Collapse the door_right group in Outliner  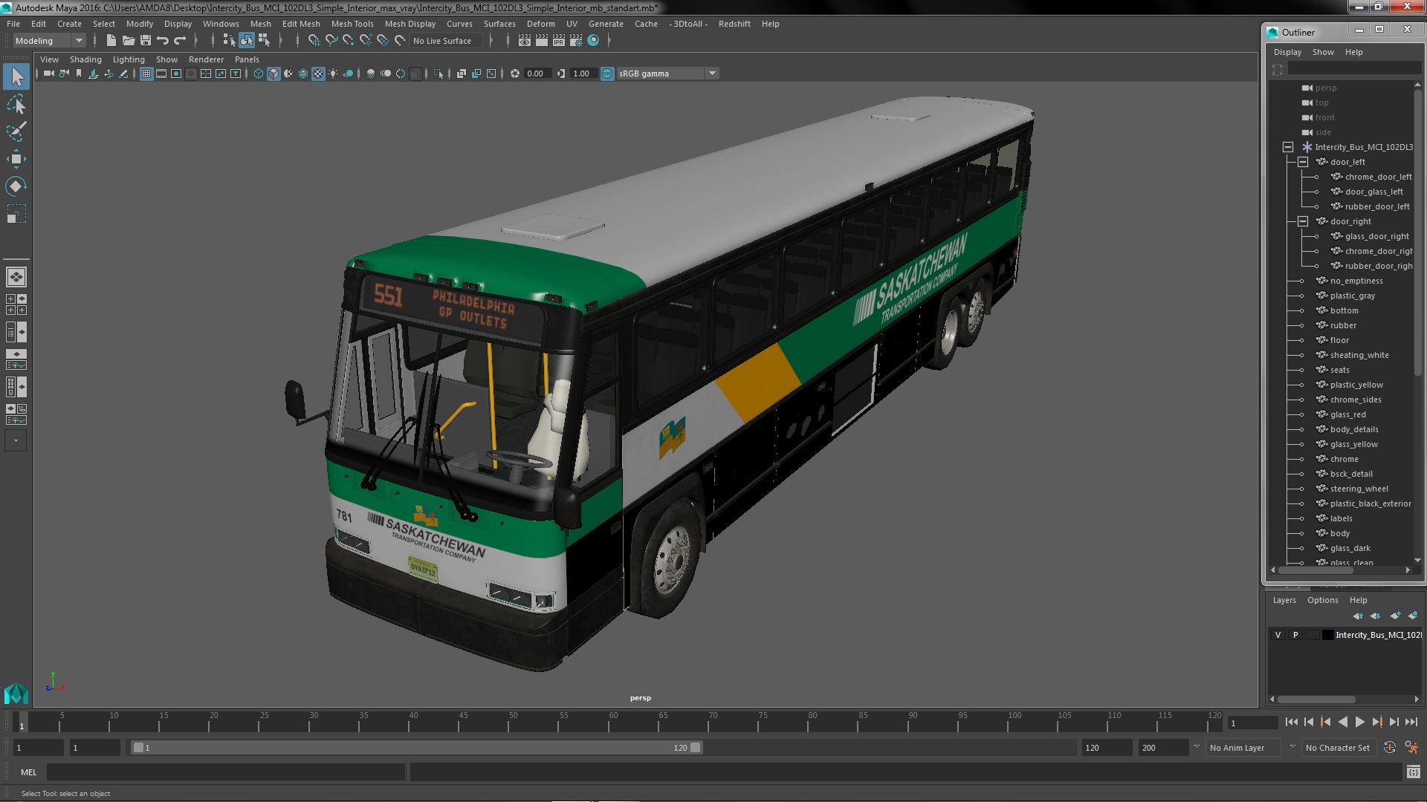pyautogui.click(x=1303, y=221)
